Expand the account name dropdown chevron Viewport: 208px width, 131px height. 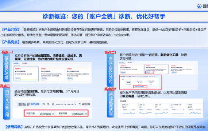(75, 104)
